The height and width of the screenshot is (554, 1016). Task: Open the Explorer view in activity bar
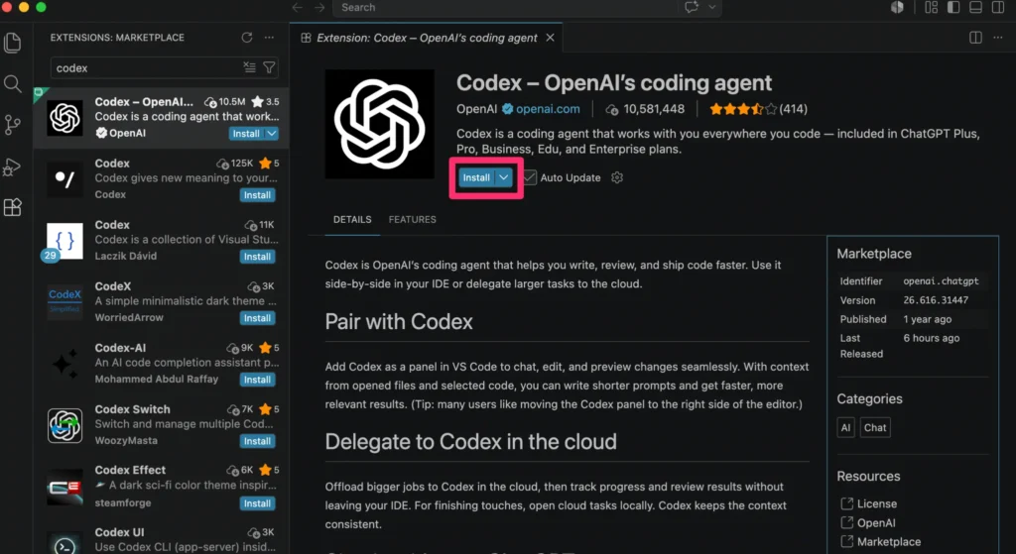(x=12, y=43)
